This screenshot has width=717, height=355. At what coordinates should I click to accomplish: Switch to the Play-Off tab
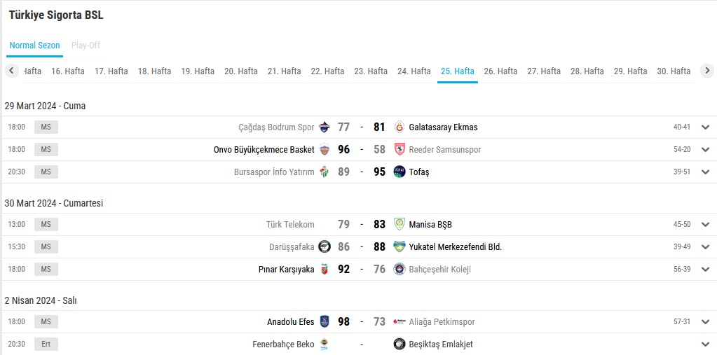coord(86,46)
